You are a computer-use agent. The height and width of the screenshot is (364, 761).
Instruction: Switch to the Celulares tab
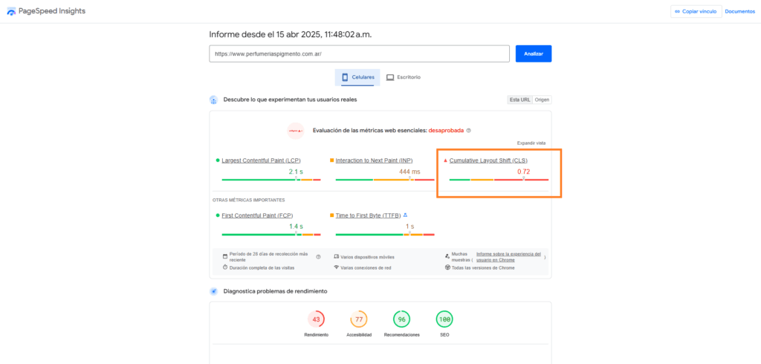[x=357, y=77]
